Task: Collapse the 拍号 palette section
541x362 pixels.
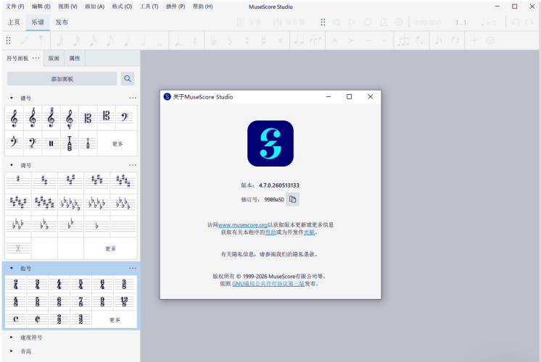Action: tap(12, 269)
